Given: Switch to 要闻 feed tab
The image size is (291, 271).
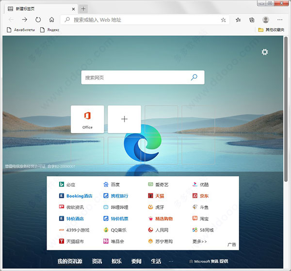Looking at the screenshot, I should (136, 261).
